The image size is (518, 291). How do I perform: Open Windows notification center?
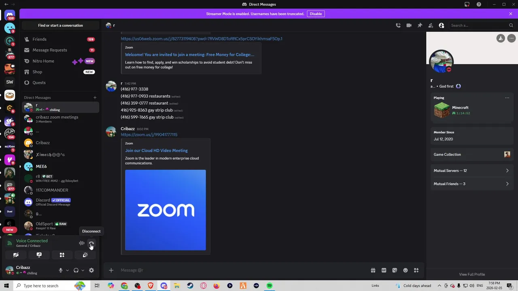[x=510, y=286]
